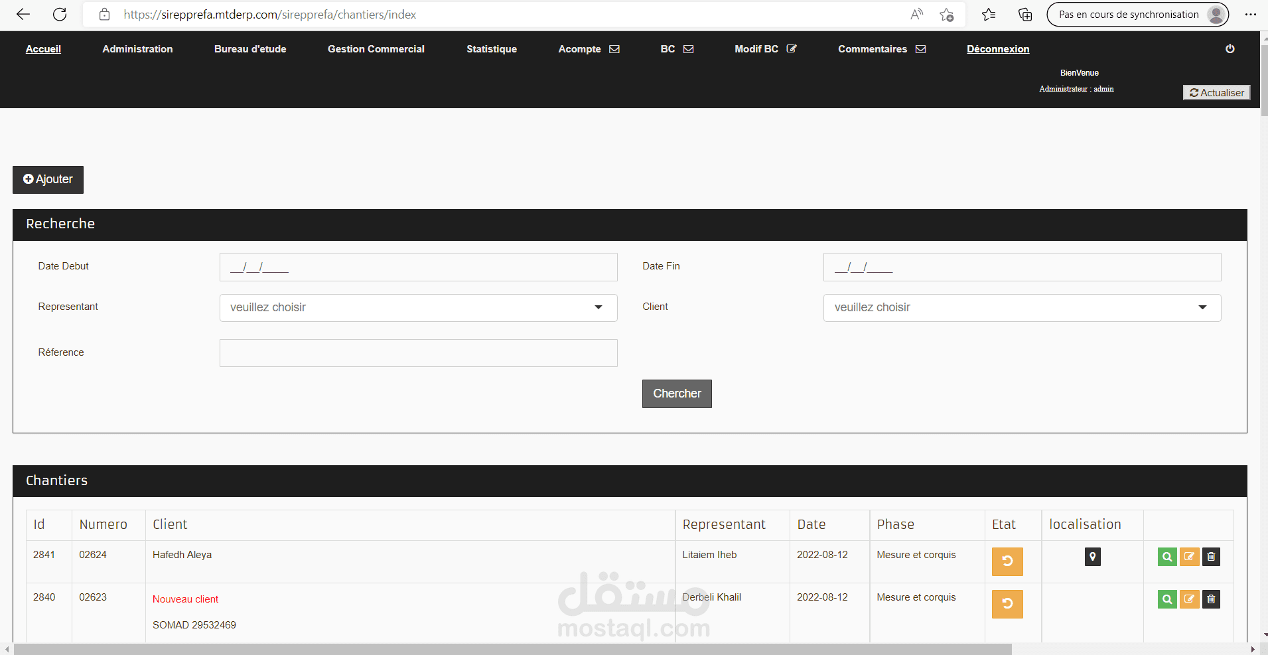The height and width of the screenshot is (655, 1268).
Task: Click red Nouveau client label
Action: click(185, 599)
